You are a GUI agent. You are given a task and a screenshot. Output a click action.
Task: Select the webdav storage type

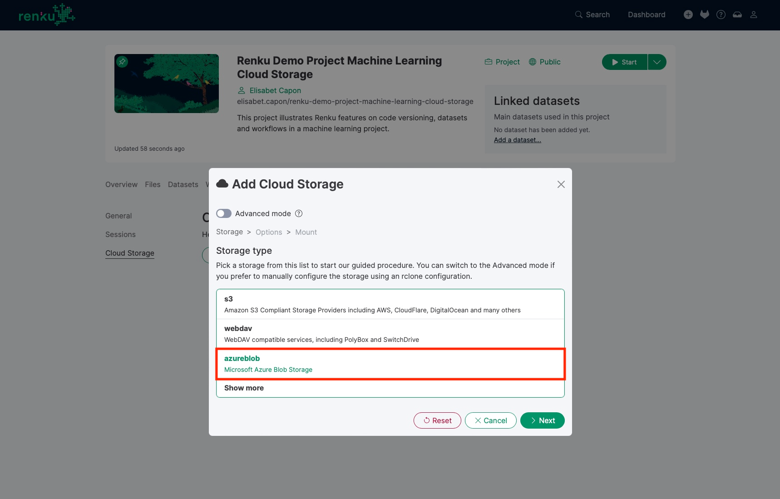(x=390, y=334)
